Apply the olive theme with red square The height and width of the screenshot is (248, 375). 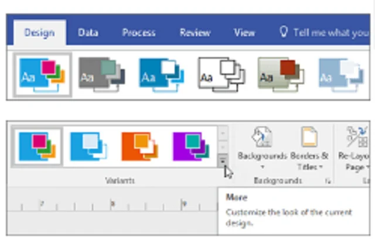click(281, 75)
